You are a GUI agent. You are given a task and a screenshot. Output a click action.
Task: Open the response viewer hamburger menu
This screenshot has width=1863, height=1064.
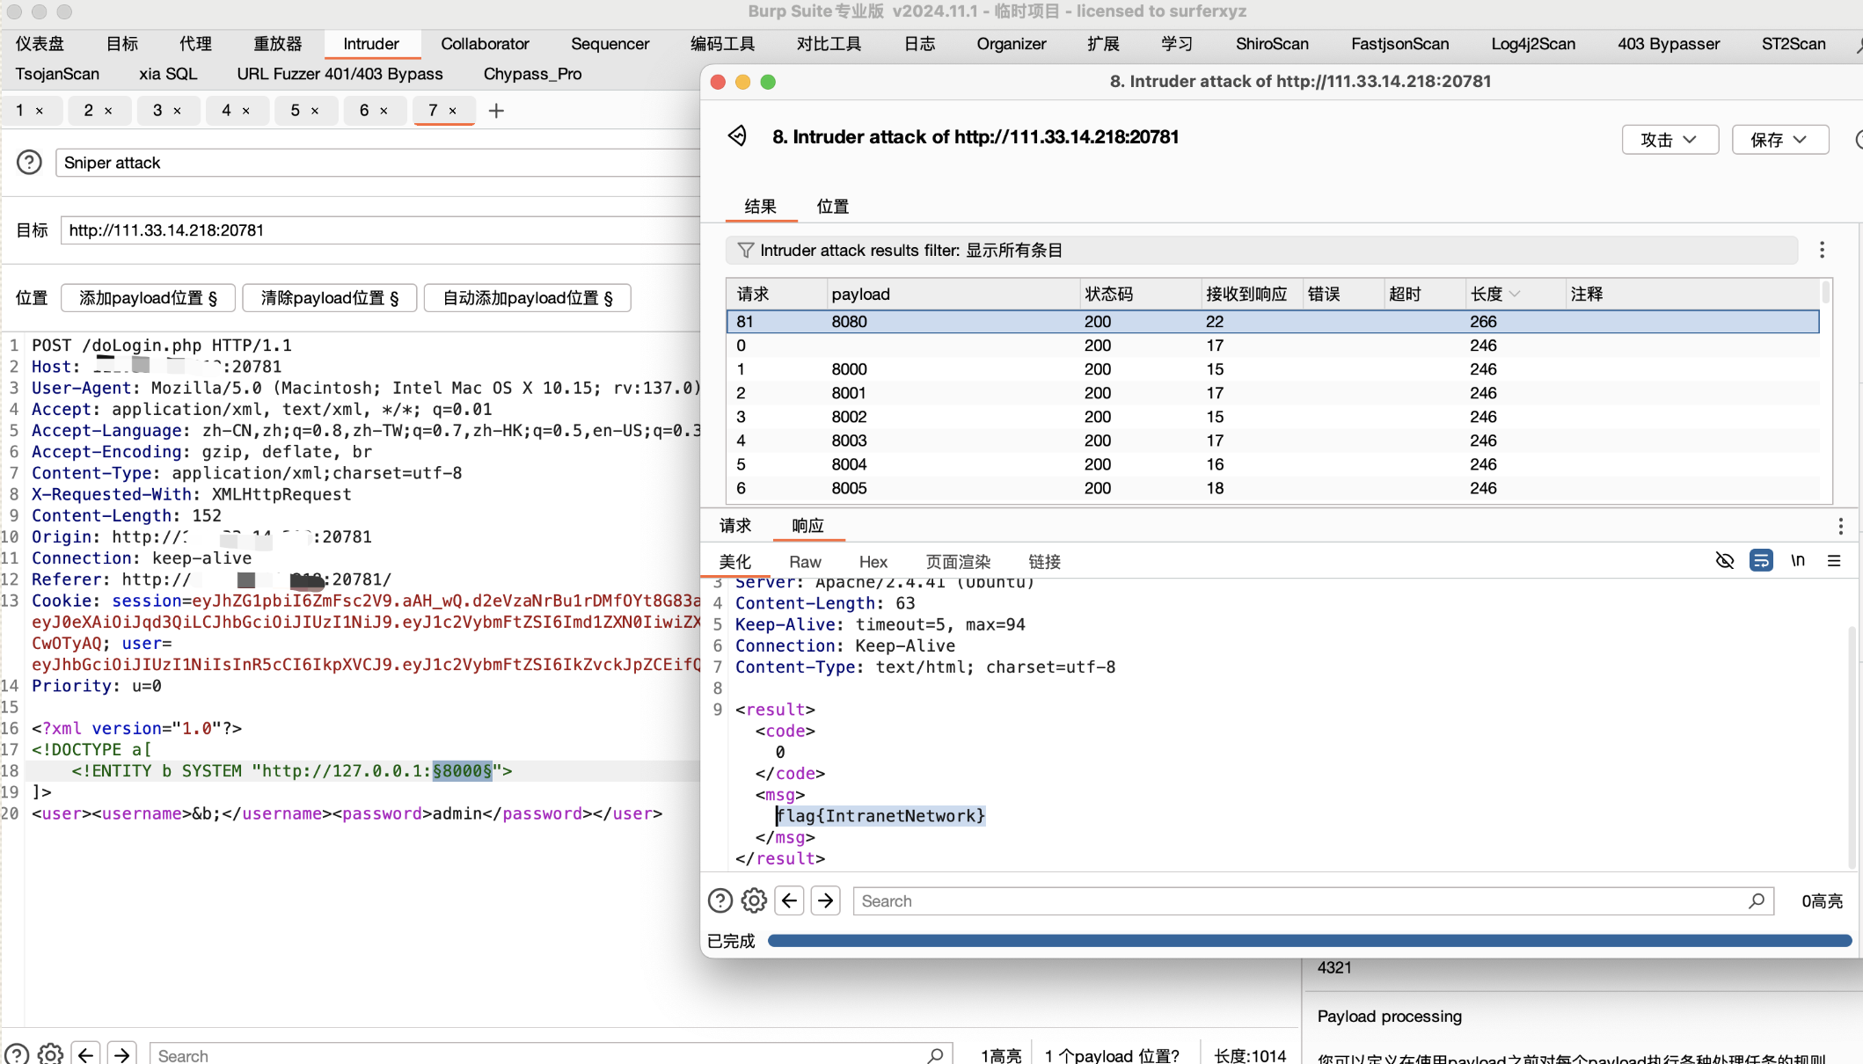click(x=1834, y=561)
